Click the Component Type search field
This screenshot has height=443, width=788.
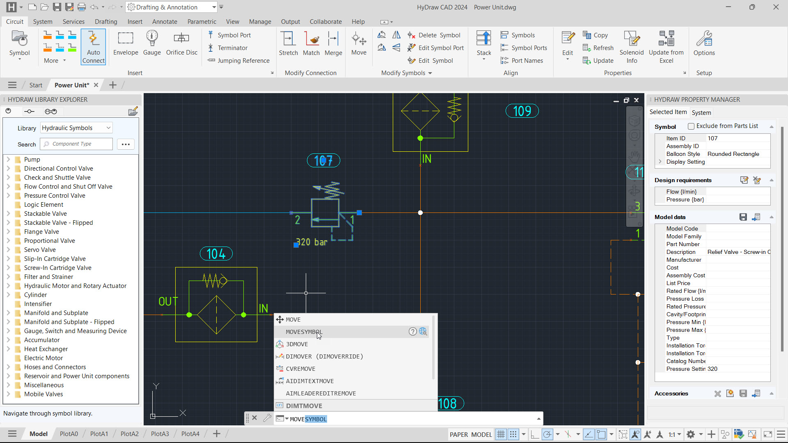[x=76, y=144]
